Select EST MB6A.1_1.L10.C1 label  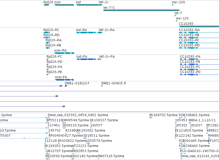point(202,120)
